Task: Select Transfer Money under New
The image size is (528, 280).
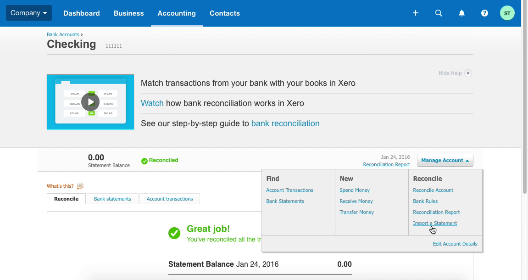Action: pyautogui.click(x=356, y=212)
